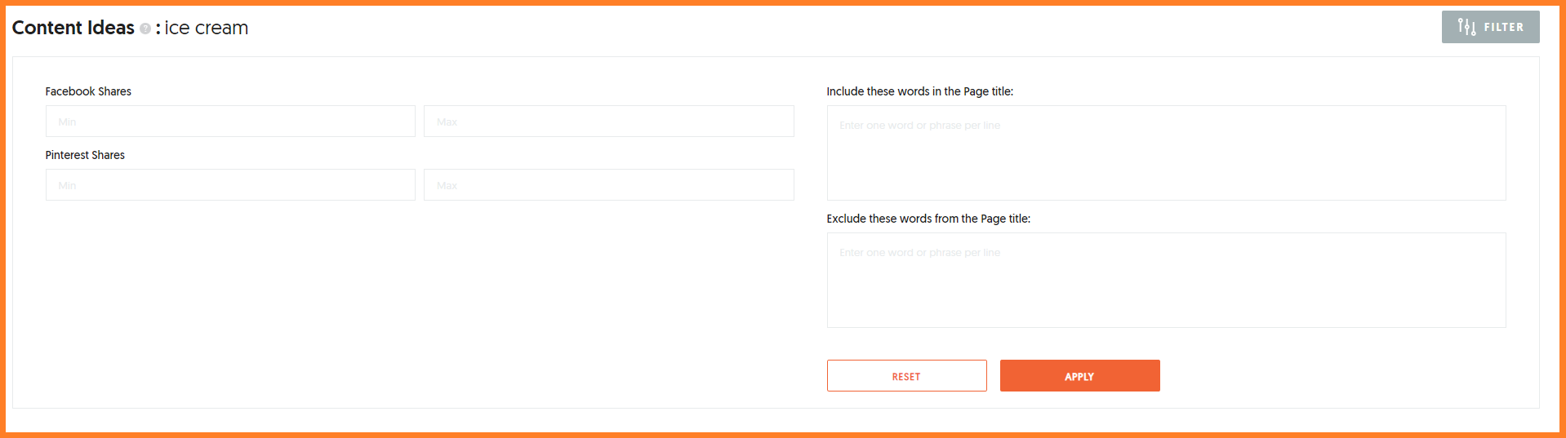Click the 'Exclude these words from the Page title' label

point(928,219)
